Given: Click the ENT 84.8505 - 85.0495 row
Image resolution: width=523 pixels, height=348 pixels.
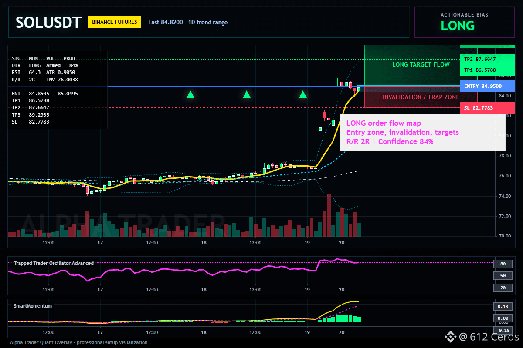Looking at the screenshot, I should pos(45,94).
